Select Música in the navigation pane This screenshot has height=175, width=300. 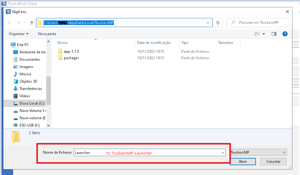[x=25, y=74]
